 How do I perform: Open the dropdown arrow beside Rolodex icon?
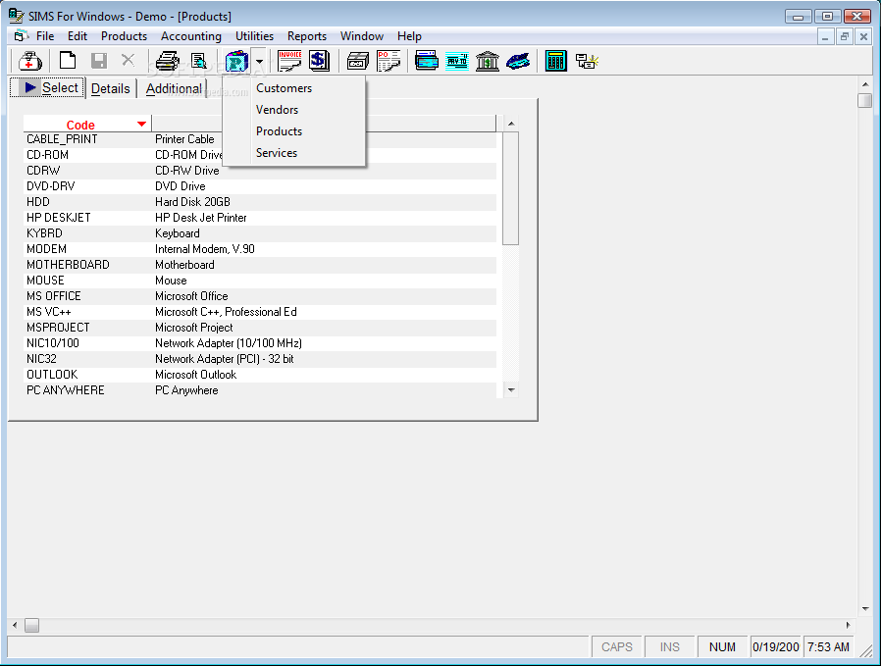tap(259, 61)
